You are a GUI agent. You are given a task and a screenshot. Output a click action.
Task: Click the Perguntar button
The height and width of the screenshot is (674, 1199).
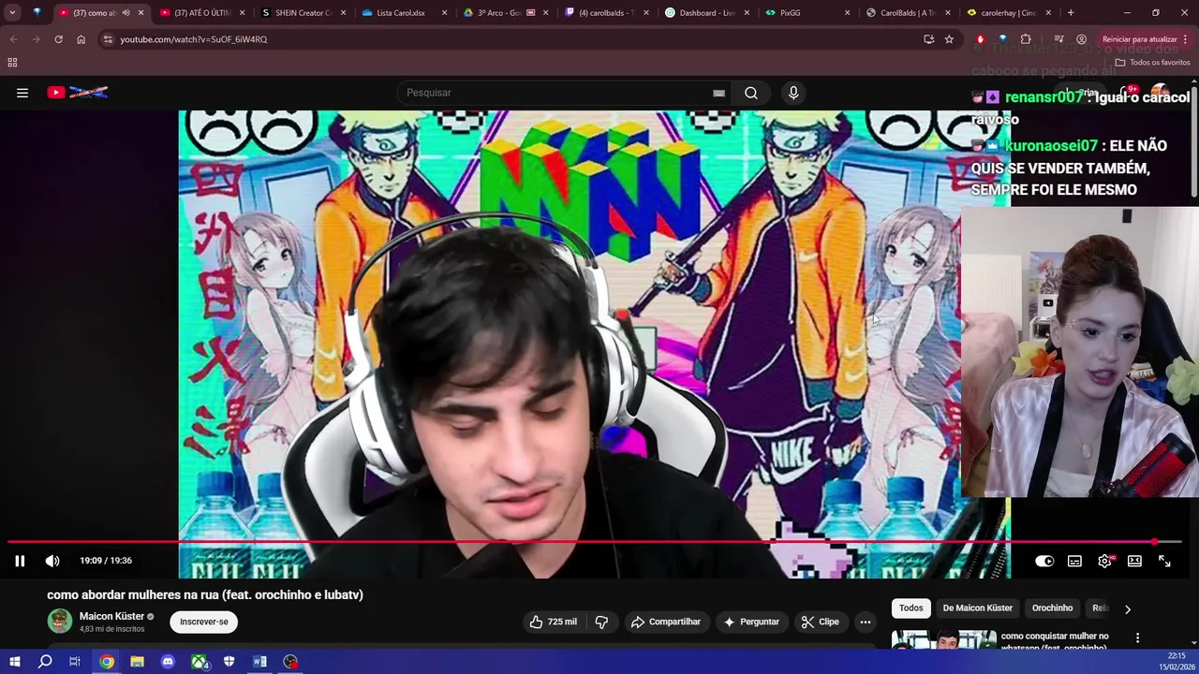[x=751, y=622]
